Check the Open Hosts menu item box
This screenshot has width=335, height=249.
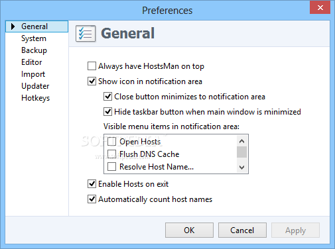tap(111, 142)
